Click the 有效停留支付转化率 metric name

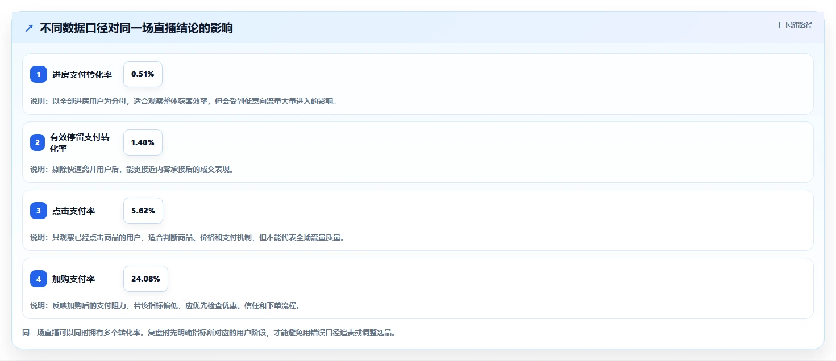tap(80, 142)
